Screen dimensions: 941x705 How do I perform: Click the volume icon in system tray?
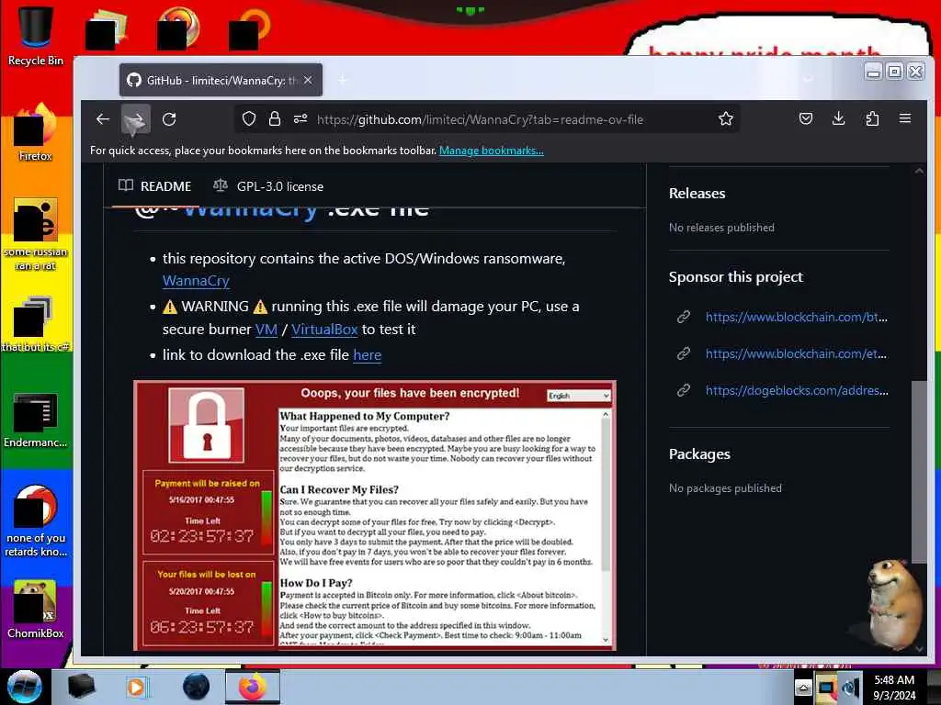tap(851, 688)
